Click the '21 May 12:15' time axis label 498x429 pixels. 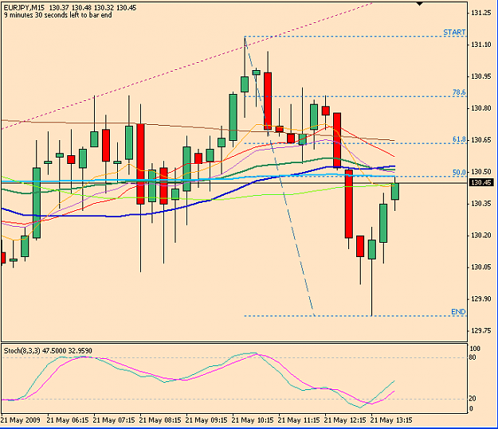coord(345,420)
